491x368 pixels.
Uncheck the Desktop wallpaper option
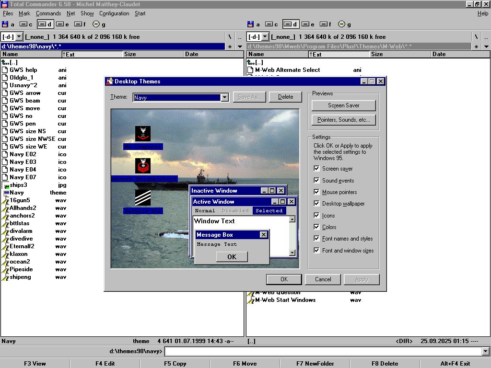click(x=316, y=204)
